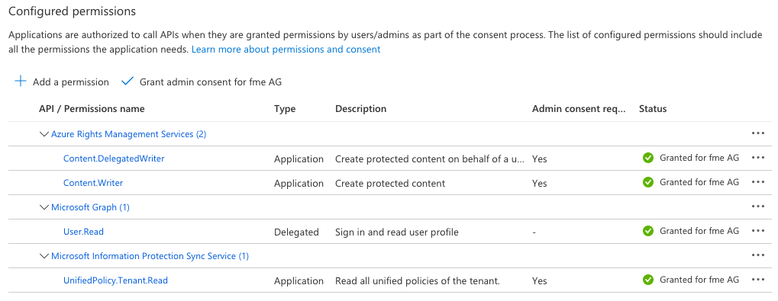Open the UnifiedPolicy.Tenant.Read permission link

point(115,280)
